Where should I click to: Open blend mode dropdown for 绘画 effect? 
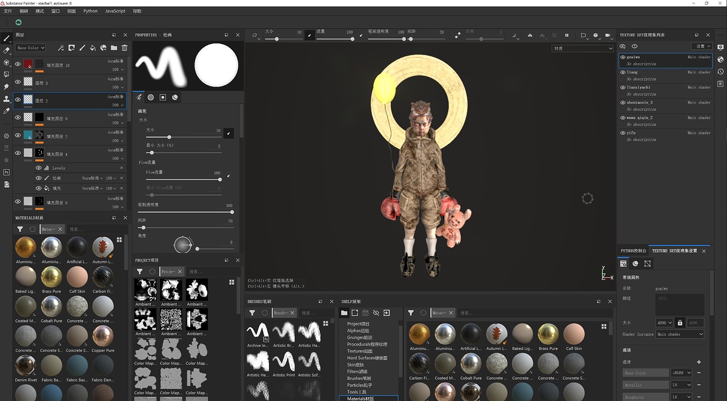[x=93, y=178]
